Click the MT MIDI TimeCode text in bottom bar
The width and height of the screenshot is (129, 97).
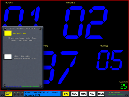click(x=114, y=92)
